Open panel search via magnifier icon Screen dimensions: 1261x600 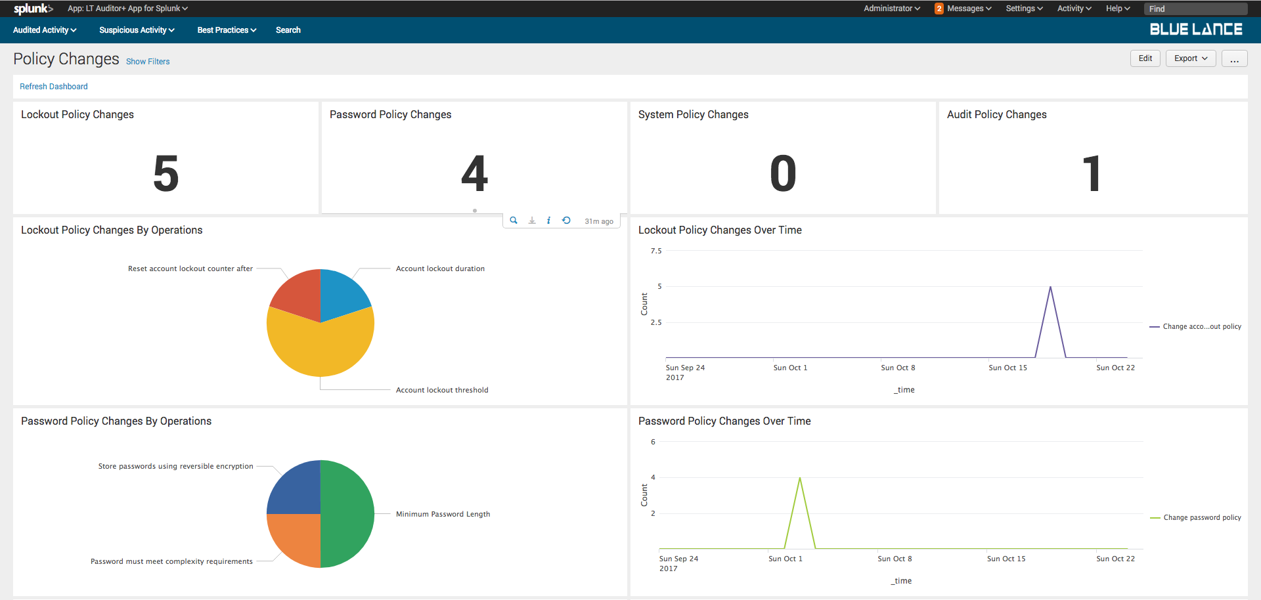[x=514, y=220]
